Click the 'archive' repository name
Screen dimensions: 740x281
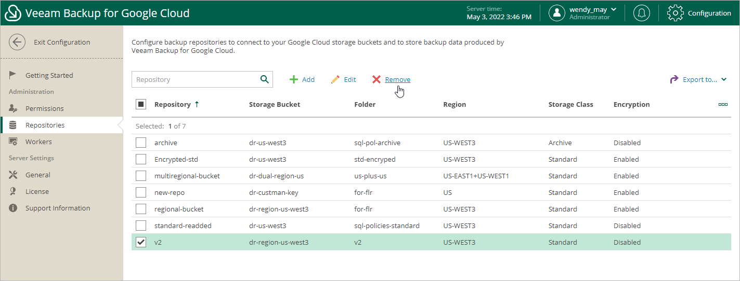click(x=166, y=143)
